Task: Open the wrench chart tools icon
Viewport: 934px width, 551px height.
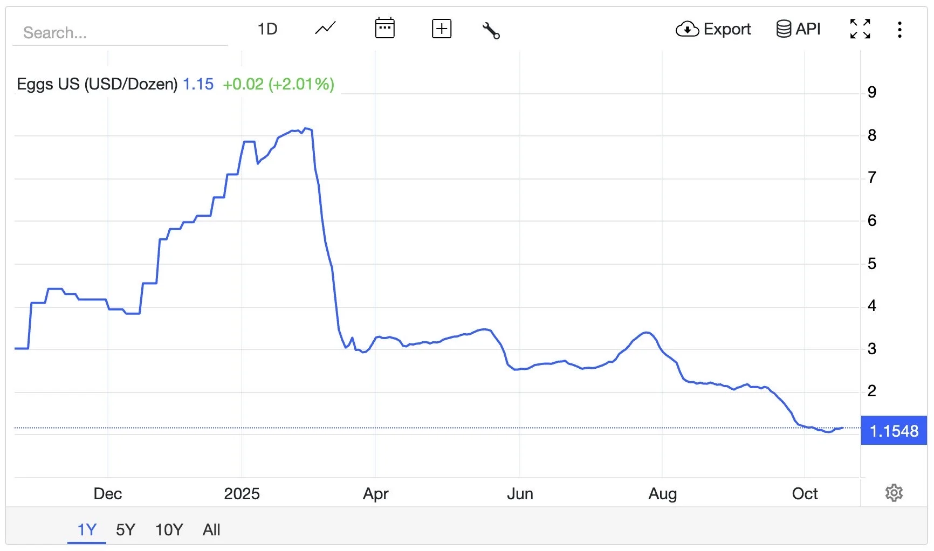Action: coord(491,30)
